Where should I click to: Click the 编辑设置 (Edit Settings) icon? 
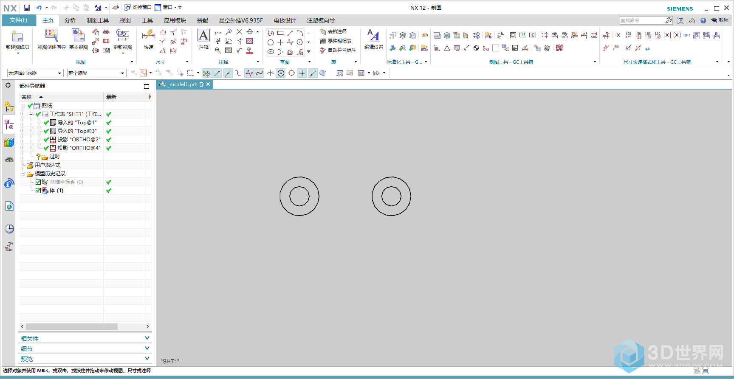(373, 36)
